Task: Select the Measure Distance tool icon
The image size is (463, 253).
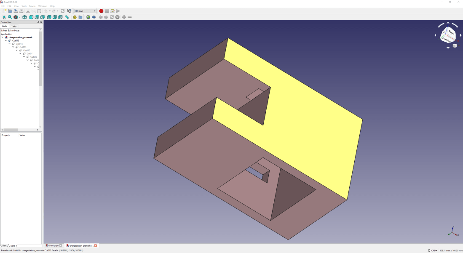Action: (x=66, y=17)
